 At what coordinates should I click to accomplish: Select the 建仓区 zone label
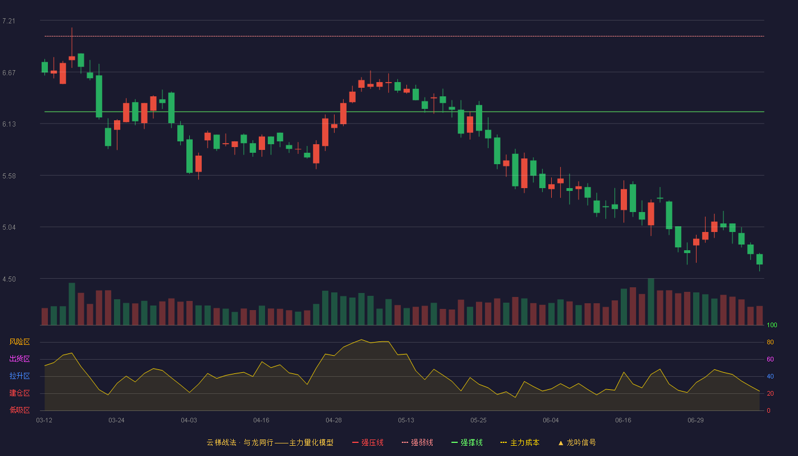click(19, 393)
